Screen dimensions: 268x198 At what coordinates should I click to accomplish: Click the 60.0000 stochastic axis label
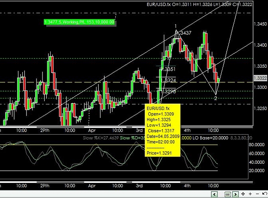[257, 153]
